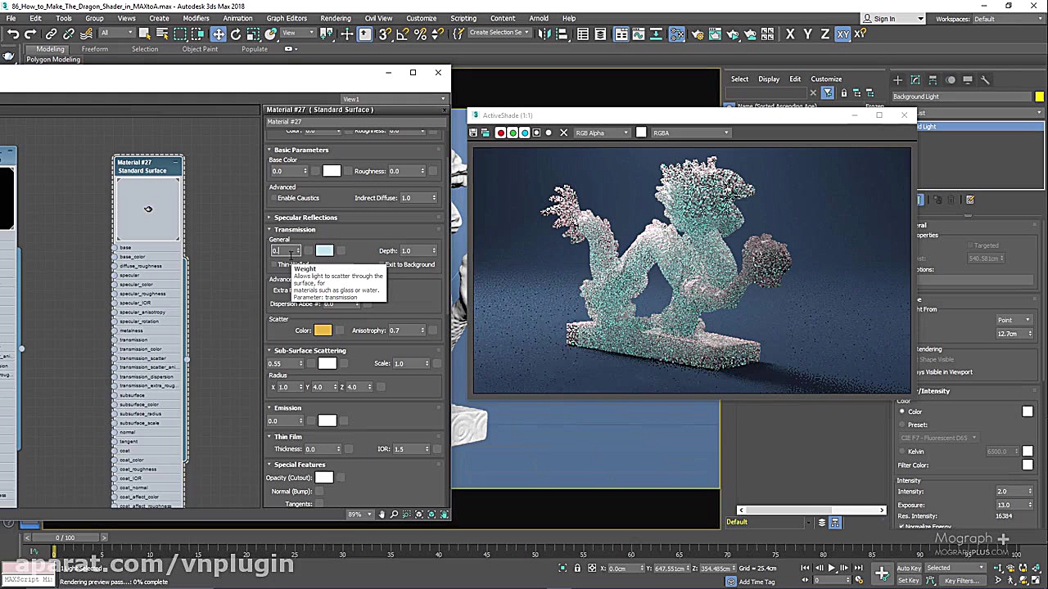This screenshot has height=589, width=1048.
Task: Click the Undo arrow in the main toolbar
Action: click(13, 34)
